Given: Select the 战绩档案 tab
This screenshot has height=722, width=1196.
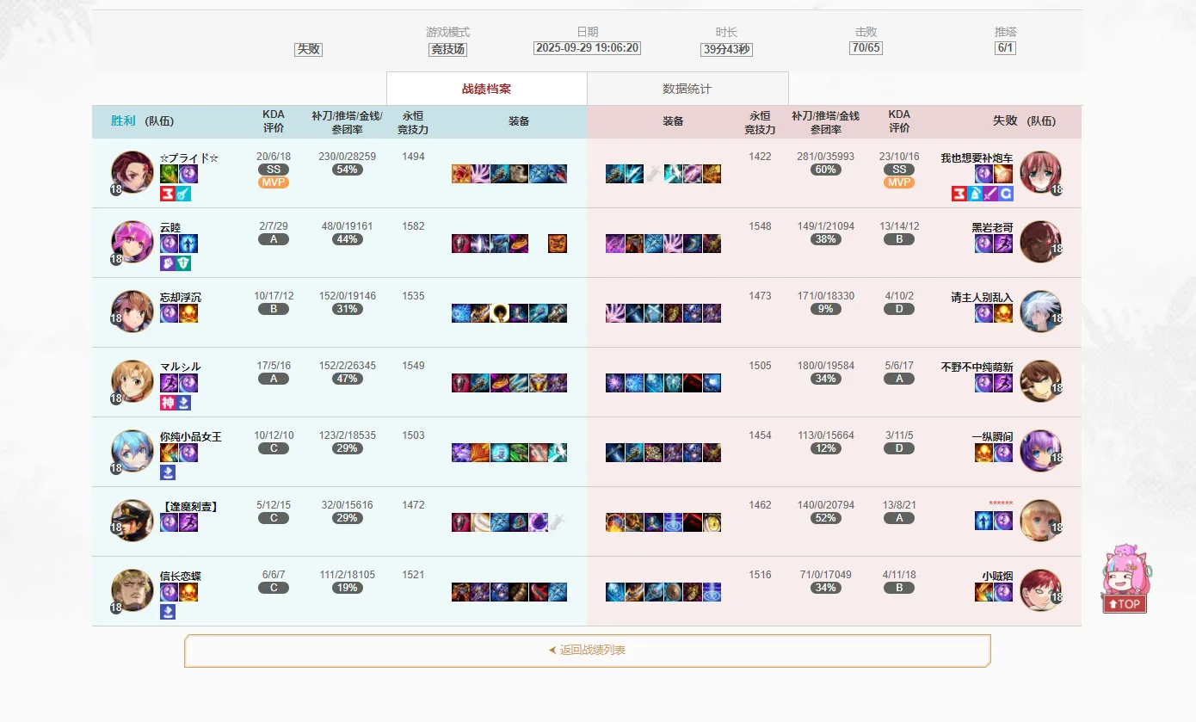Looking at the screenshot, I should coord(487,89).
